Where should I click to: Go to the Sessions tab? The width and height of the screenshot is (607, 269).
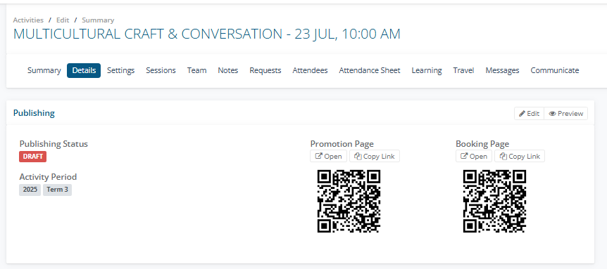[161, 71]
